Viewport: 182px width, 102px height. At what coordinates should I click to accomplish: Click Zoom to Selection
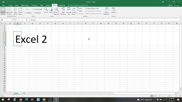click(56, 11)
